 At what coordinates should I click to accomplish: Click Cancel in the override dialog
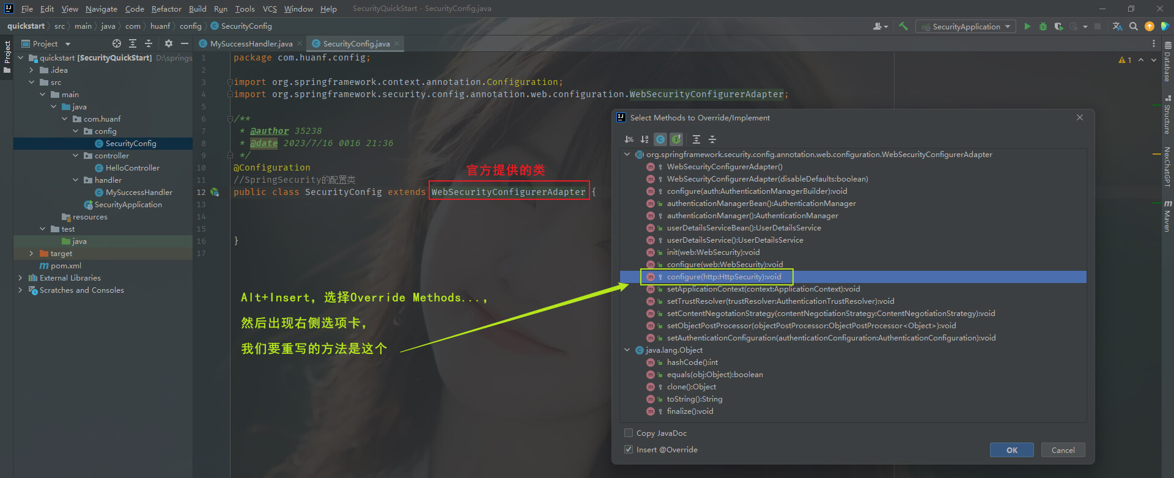pyautogui.click(x=1063, y=450)
